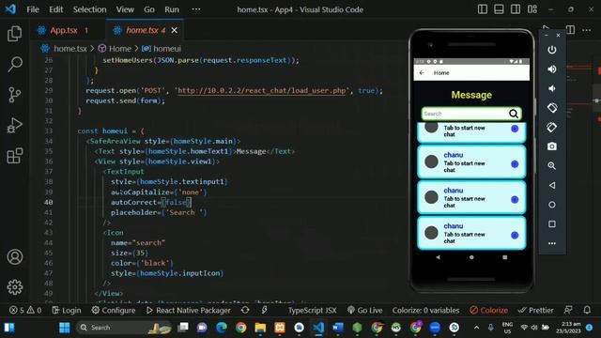Tap the phone navigation bar home dot

pyautogui.click(x=471, y=257)
